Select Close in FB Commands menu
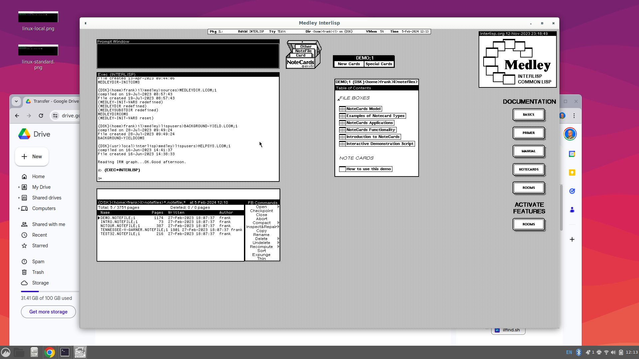639x359 pixels. [x=262, y=215]
